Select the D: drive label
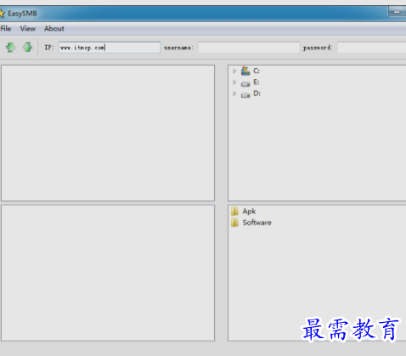The height and width of the screenshot is (356, 406). pos(257,93)
